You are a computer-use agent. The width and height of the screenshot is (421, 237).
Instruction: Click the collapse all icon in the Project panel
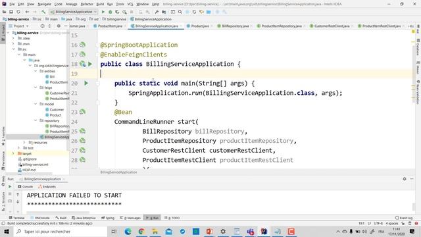[49, 26]
